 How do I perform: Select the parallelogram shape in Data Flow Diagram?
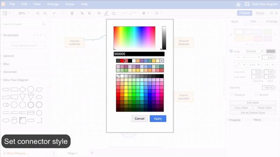coord(39,89)
